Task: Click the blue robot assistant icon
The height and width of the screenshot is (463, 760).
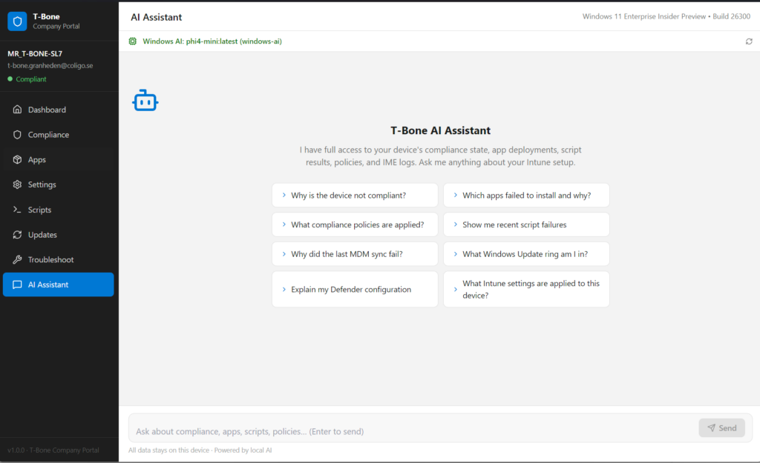Action: coord(145,101)
